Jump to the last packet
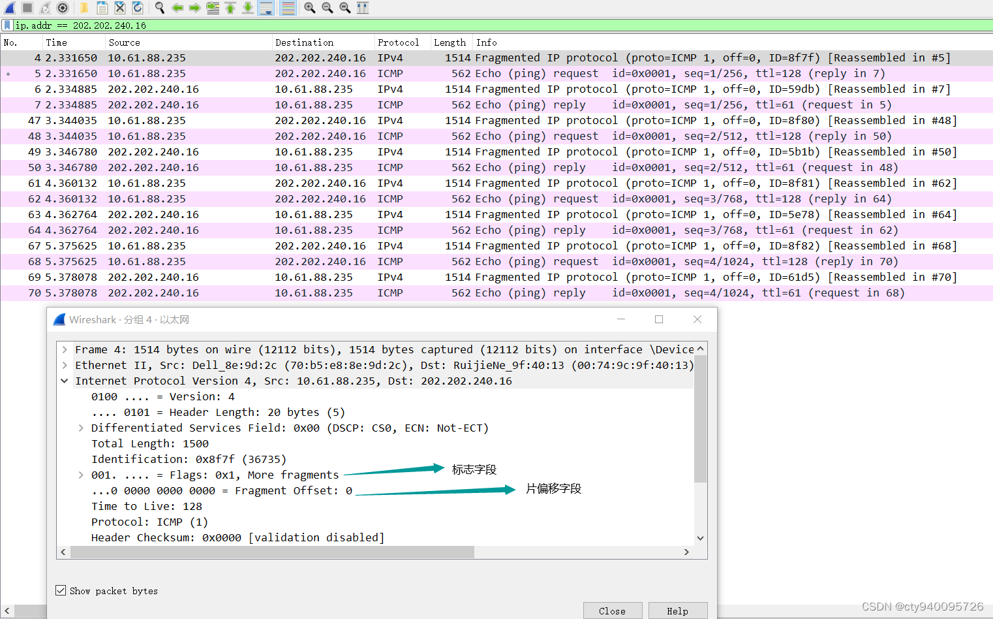This screenshot has height=619, width=993. coord(248,8)
